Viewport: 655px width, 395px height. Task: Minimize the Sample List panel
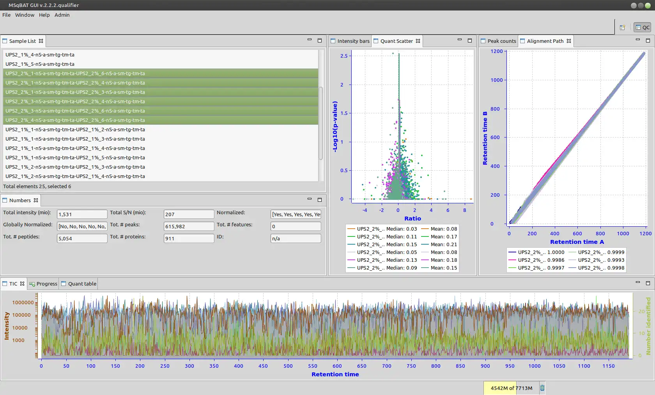[x=310, y=40]
